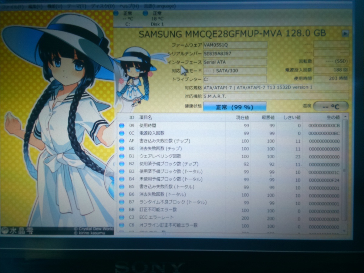This screenshot has width=364, height=273.
Task: Click the large Shizuku character illustration
Action: [58, 121]
